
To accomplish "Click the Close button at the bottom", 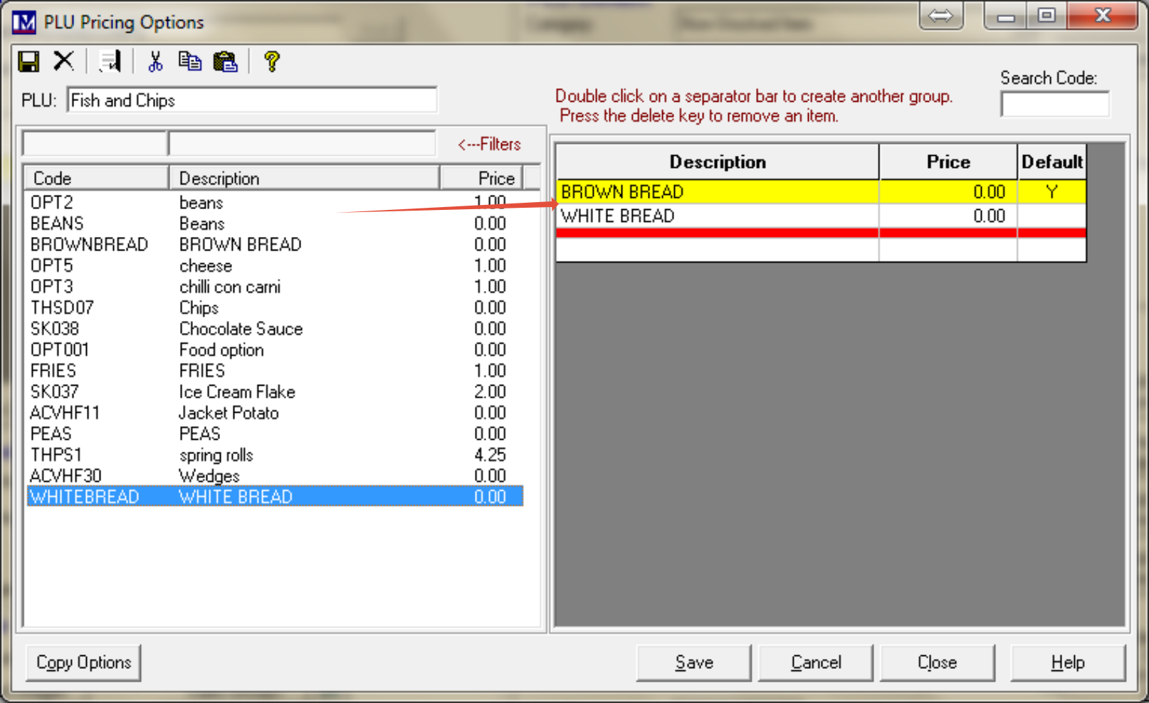I will tap(938, 662).
